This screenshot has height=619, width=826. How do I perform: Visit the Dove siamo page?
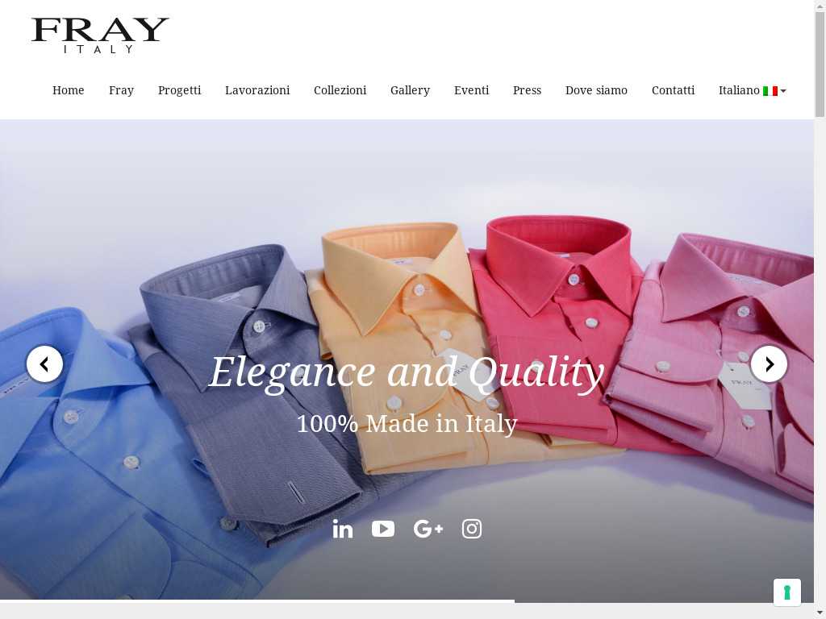[x=596, y=90]
